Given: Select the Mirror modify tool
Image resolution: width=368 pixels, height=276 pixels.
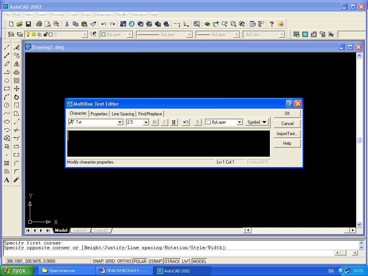Looking at the screenshot, I should pyautogui.click(x=17, y=64).
